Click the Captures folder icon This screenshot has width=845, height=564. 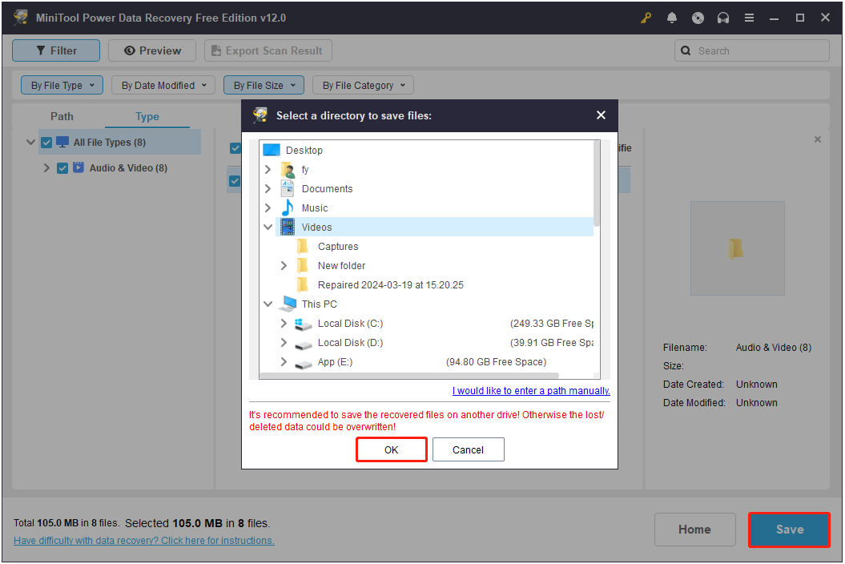[x=302, y=247]
